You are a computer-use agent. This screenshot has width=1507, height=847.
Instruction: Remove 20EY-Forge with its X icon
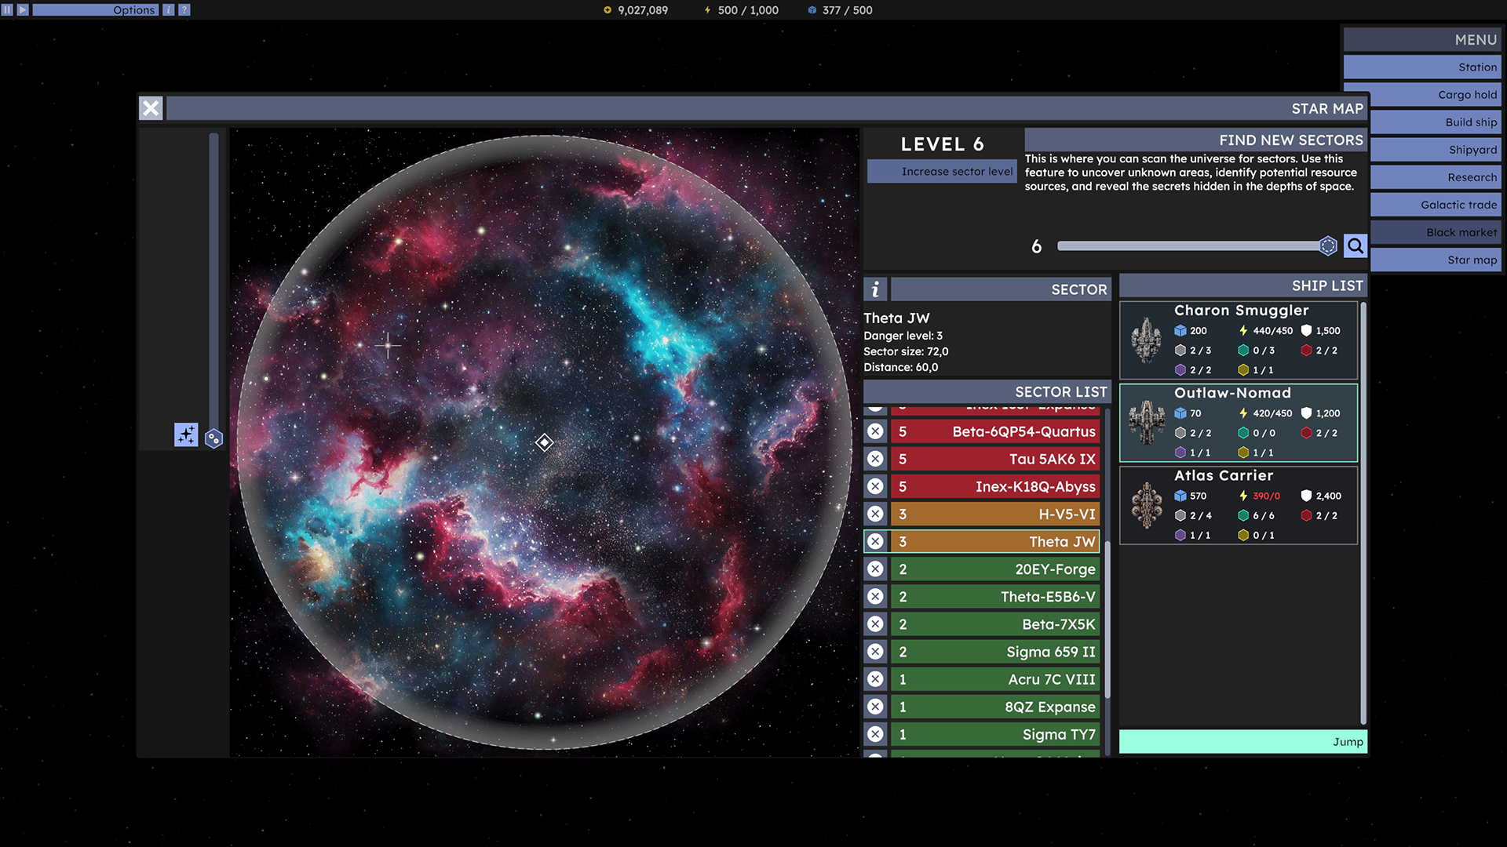[x=875, y=569]
